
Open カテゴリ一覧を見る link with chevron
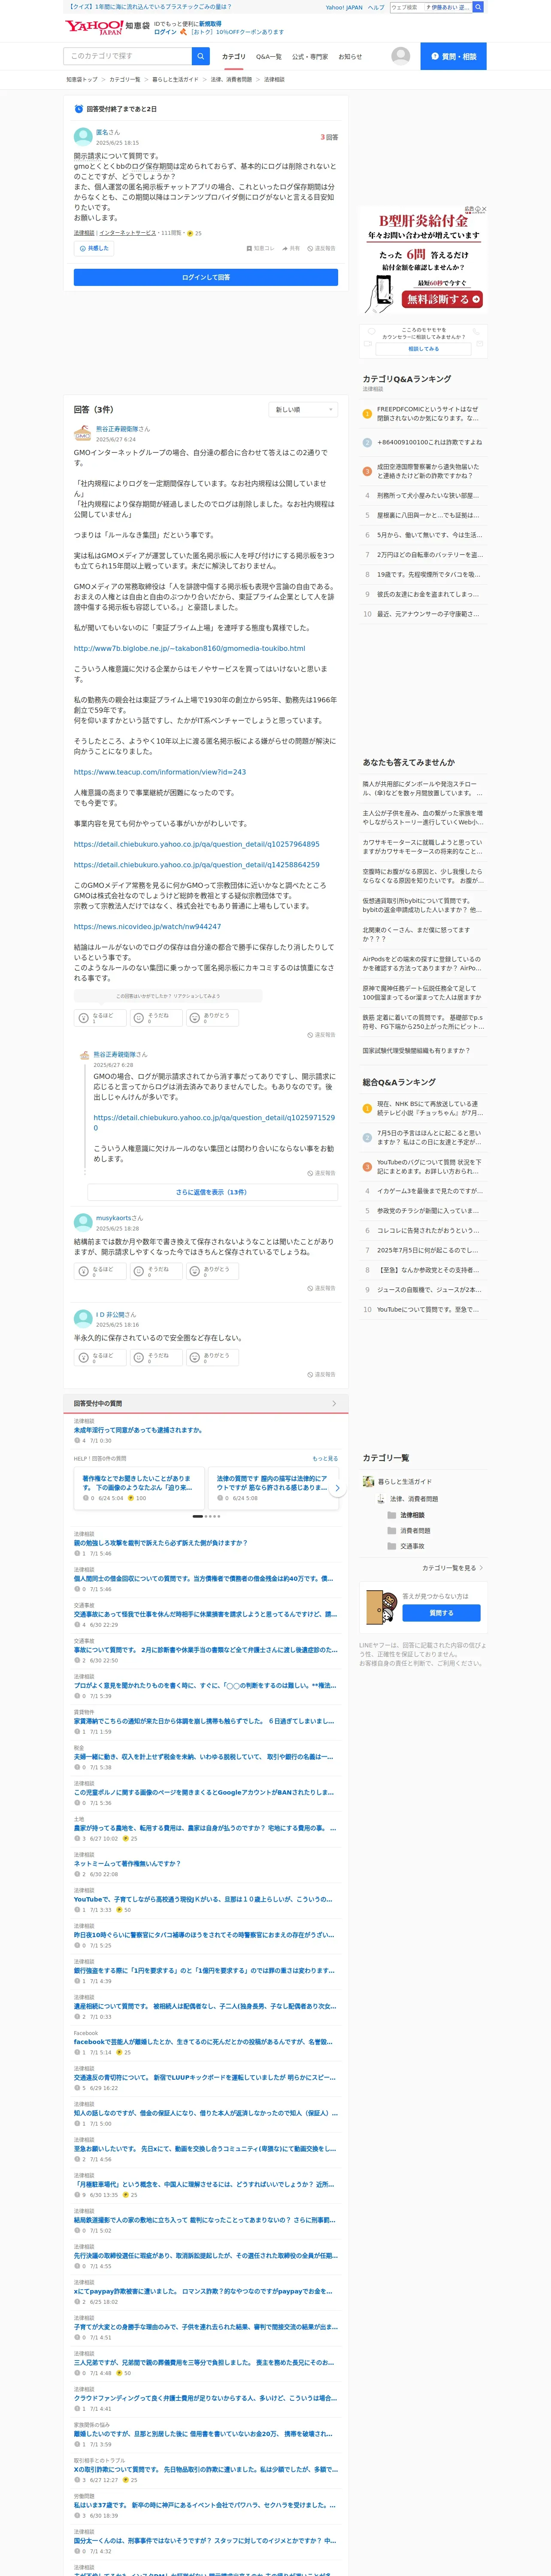453,1568
